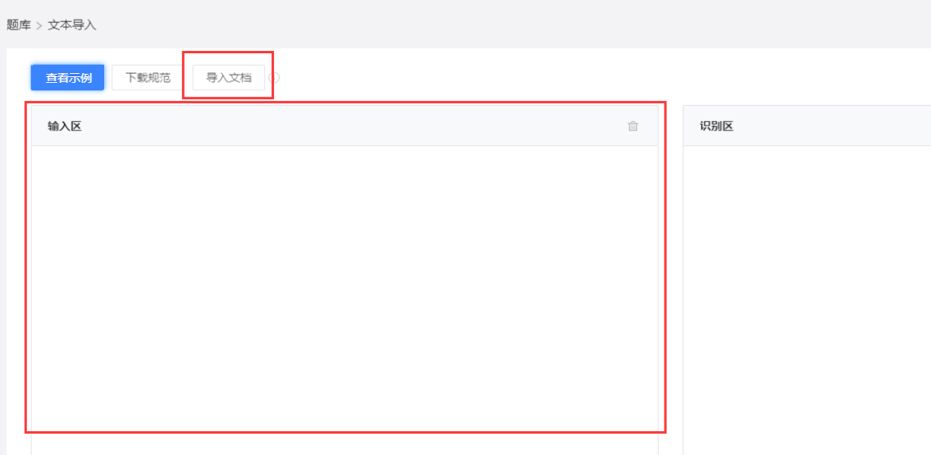Viewport: 931px width, 455px height.
Task: Import a document with 导入文档
Action: pos(229,78)
